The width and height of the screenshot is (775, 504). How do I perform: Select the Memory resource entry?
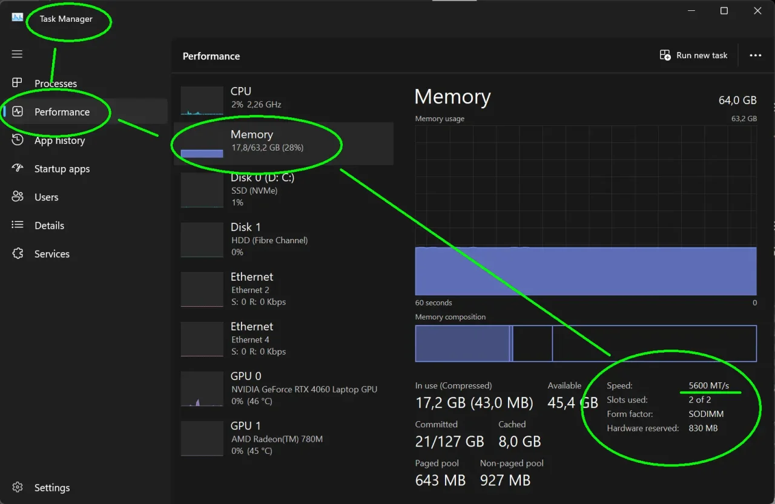283,144
